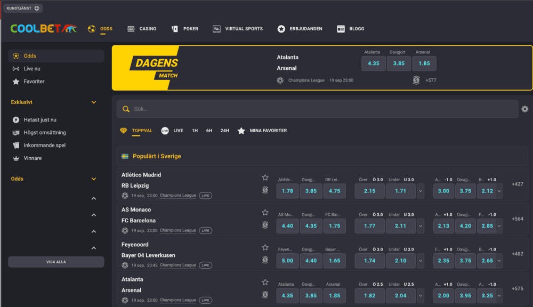Select RB Leipzig win odds 4.75
This screenshot has width=533, height=307.
click(335, 191)
